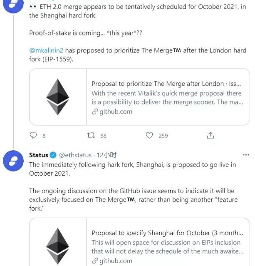Click the Status display name
Screen dimensions: 255x266
coord(38,155)
